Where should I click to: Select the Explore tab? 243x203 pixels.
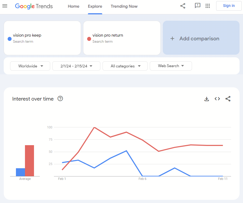95,6
